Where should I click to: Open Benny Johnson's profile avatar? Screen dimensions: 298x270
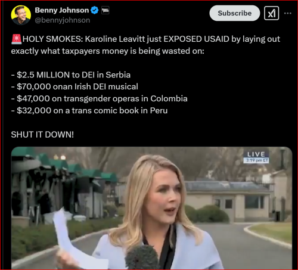coord(21,15)
